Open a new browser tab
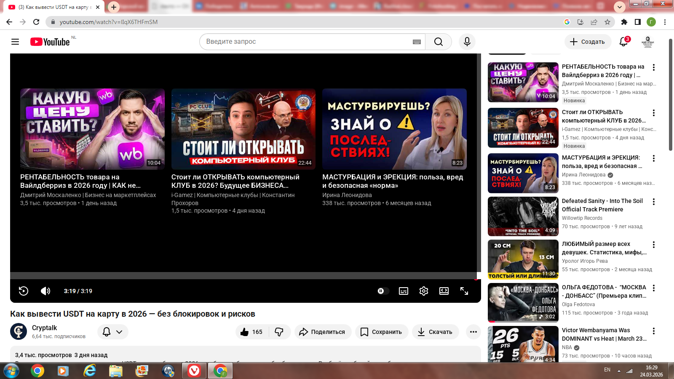Viewport: 674px width, 379px height. pyautogui.click(x=114, y=7)
